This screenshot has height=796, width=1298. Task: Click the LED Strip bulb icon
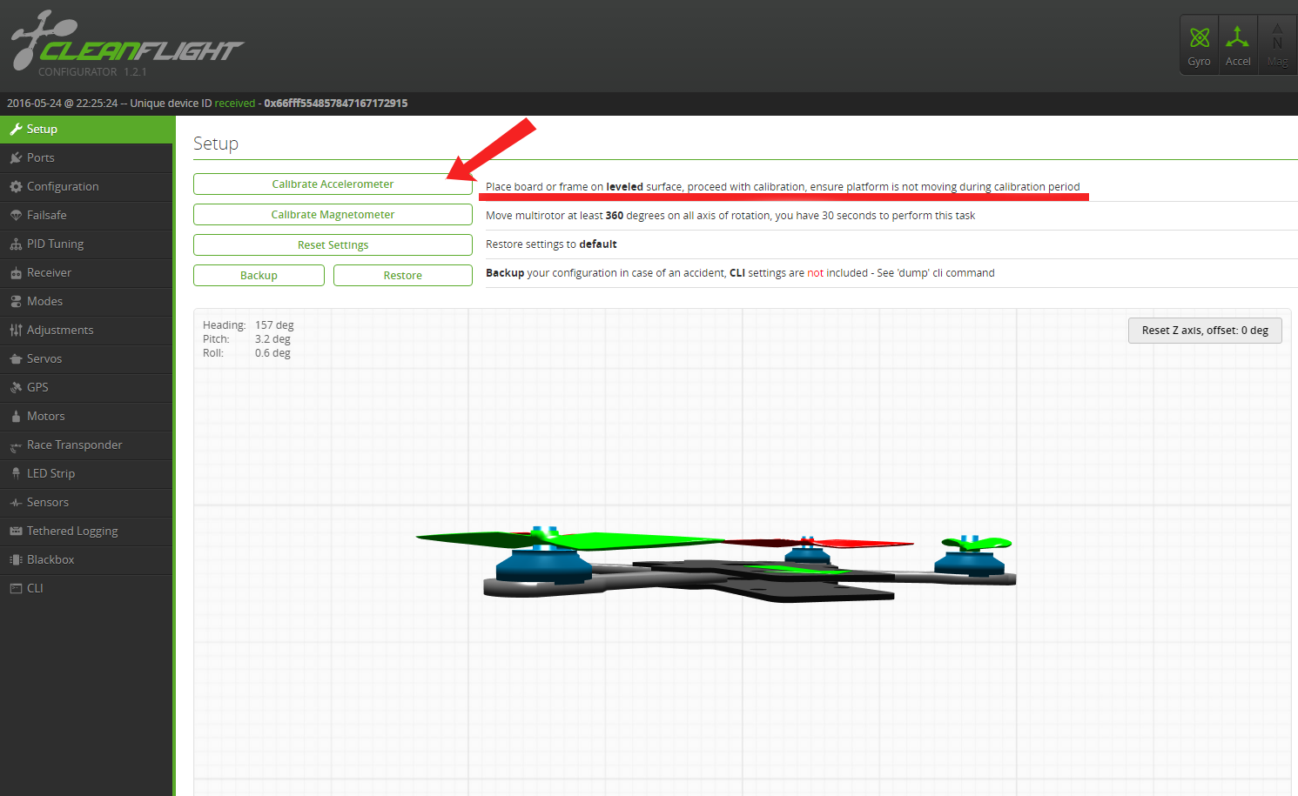[x=16, y=474]
